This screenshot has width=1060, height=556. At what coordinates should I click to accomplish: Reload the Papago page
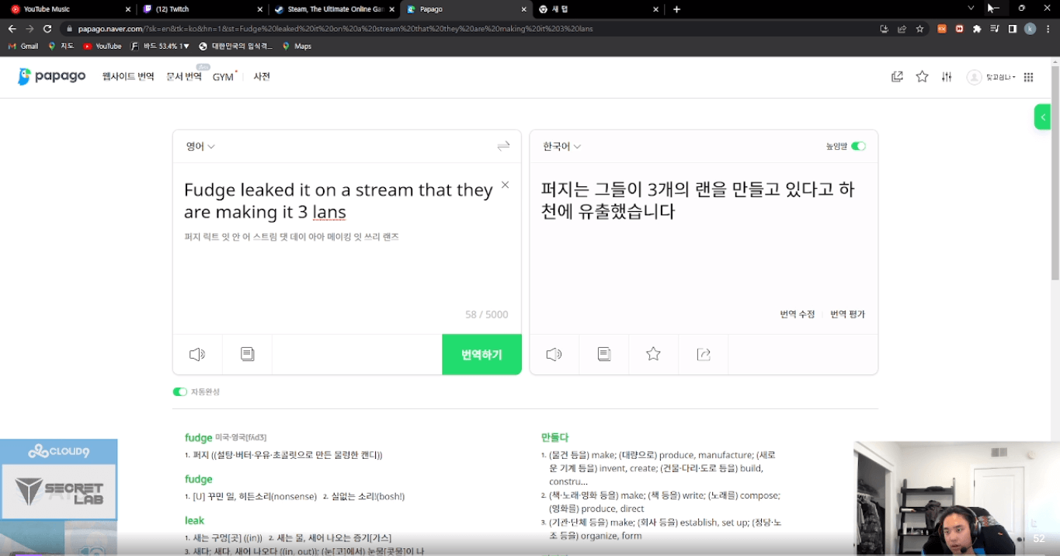[x=47, y=29]
